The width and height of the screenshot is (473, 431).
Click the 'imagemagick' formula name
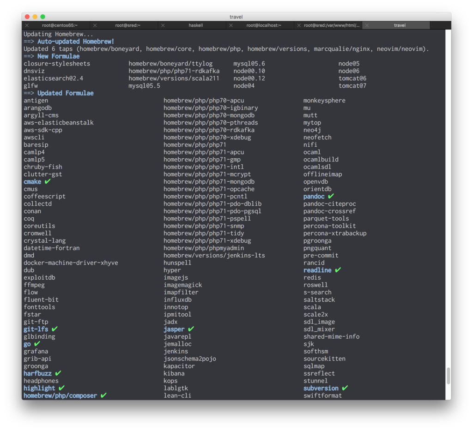tap(183, 285)
